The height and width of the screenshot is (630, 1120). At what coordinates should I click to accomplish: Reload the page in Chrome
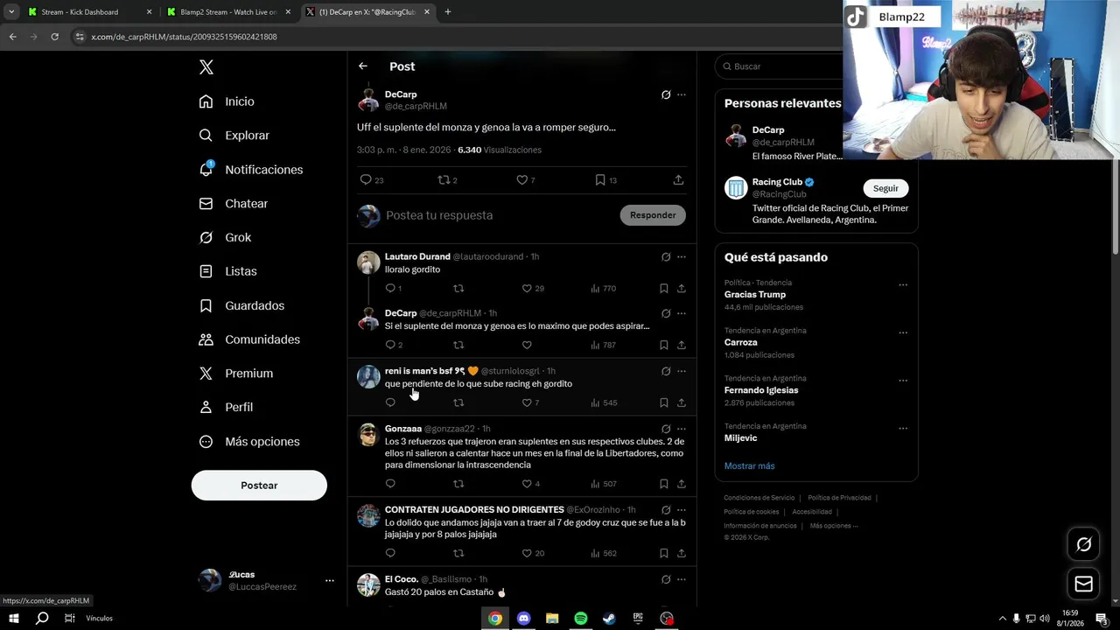click(x=54, y=37)
